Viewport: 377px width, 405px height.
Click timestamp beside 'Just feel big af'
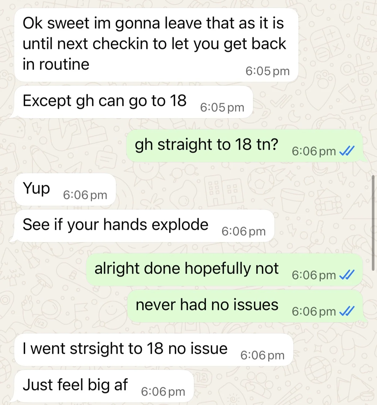click(163, 392)
